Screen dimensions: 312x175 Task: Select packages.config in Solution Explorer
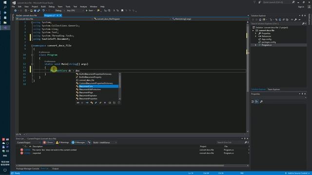(x=269, y=42)
